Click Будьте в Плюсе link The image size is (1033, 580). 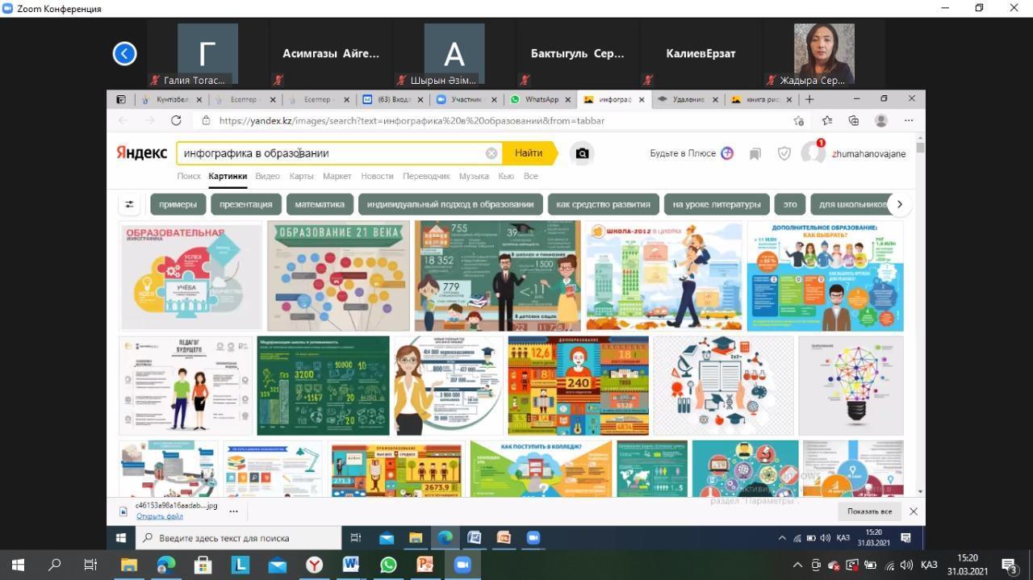(x=692, y=153)
